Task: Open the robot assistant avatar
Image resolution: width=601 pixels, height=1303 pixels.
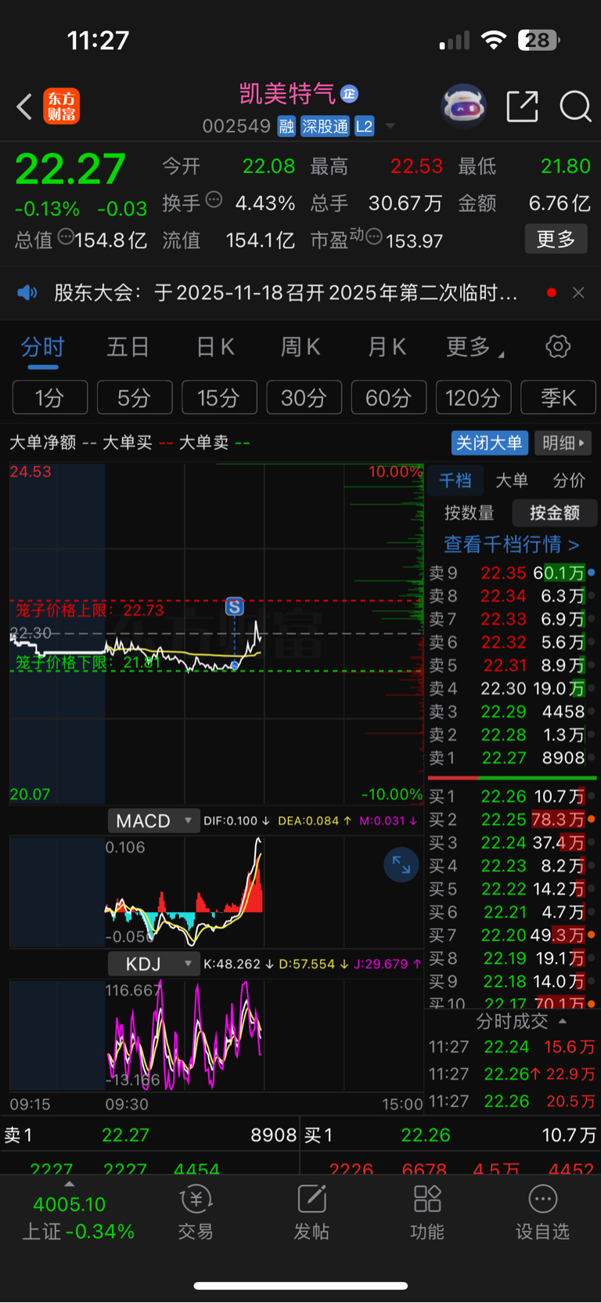Action: pos(464,106)
